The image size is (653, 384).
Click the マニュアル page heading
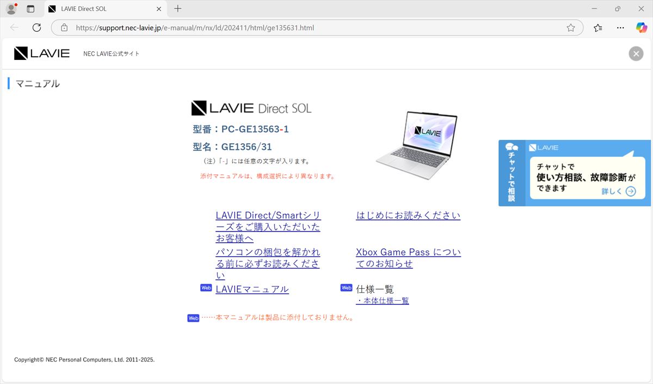click(38, 83)
